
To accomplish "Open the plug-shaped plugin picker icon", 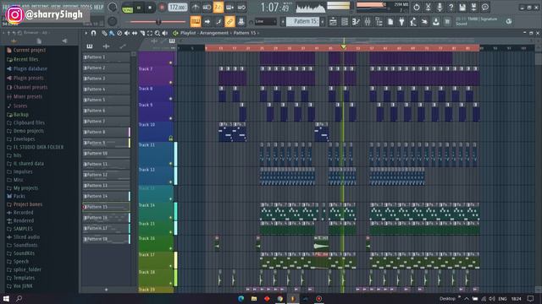I will [x=401, y=22].
